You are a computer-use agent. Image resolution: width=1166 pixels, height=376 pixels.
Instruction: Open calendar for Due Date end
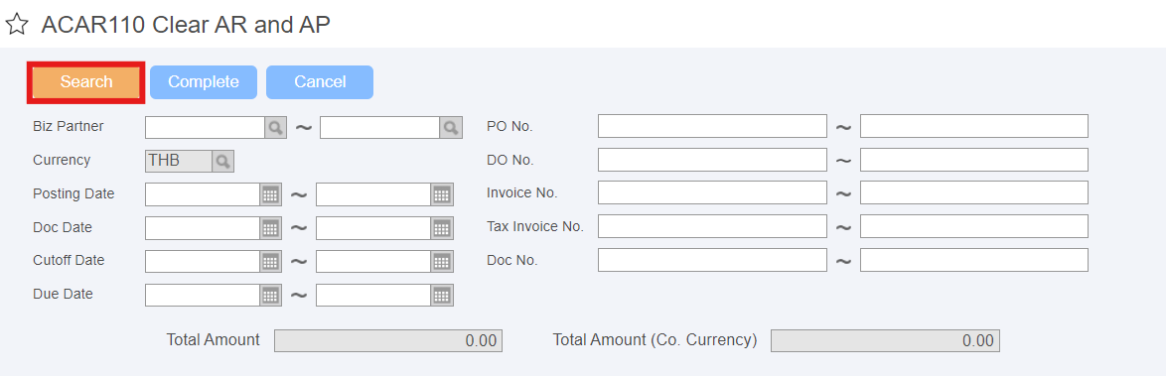(442, 295)
